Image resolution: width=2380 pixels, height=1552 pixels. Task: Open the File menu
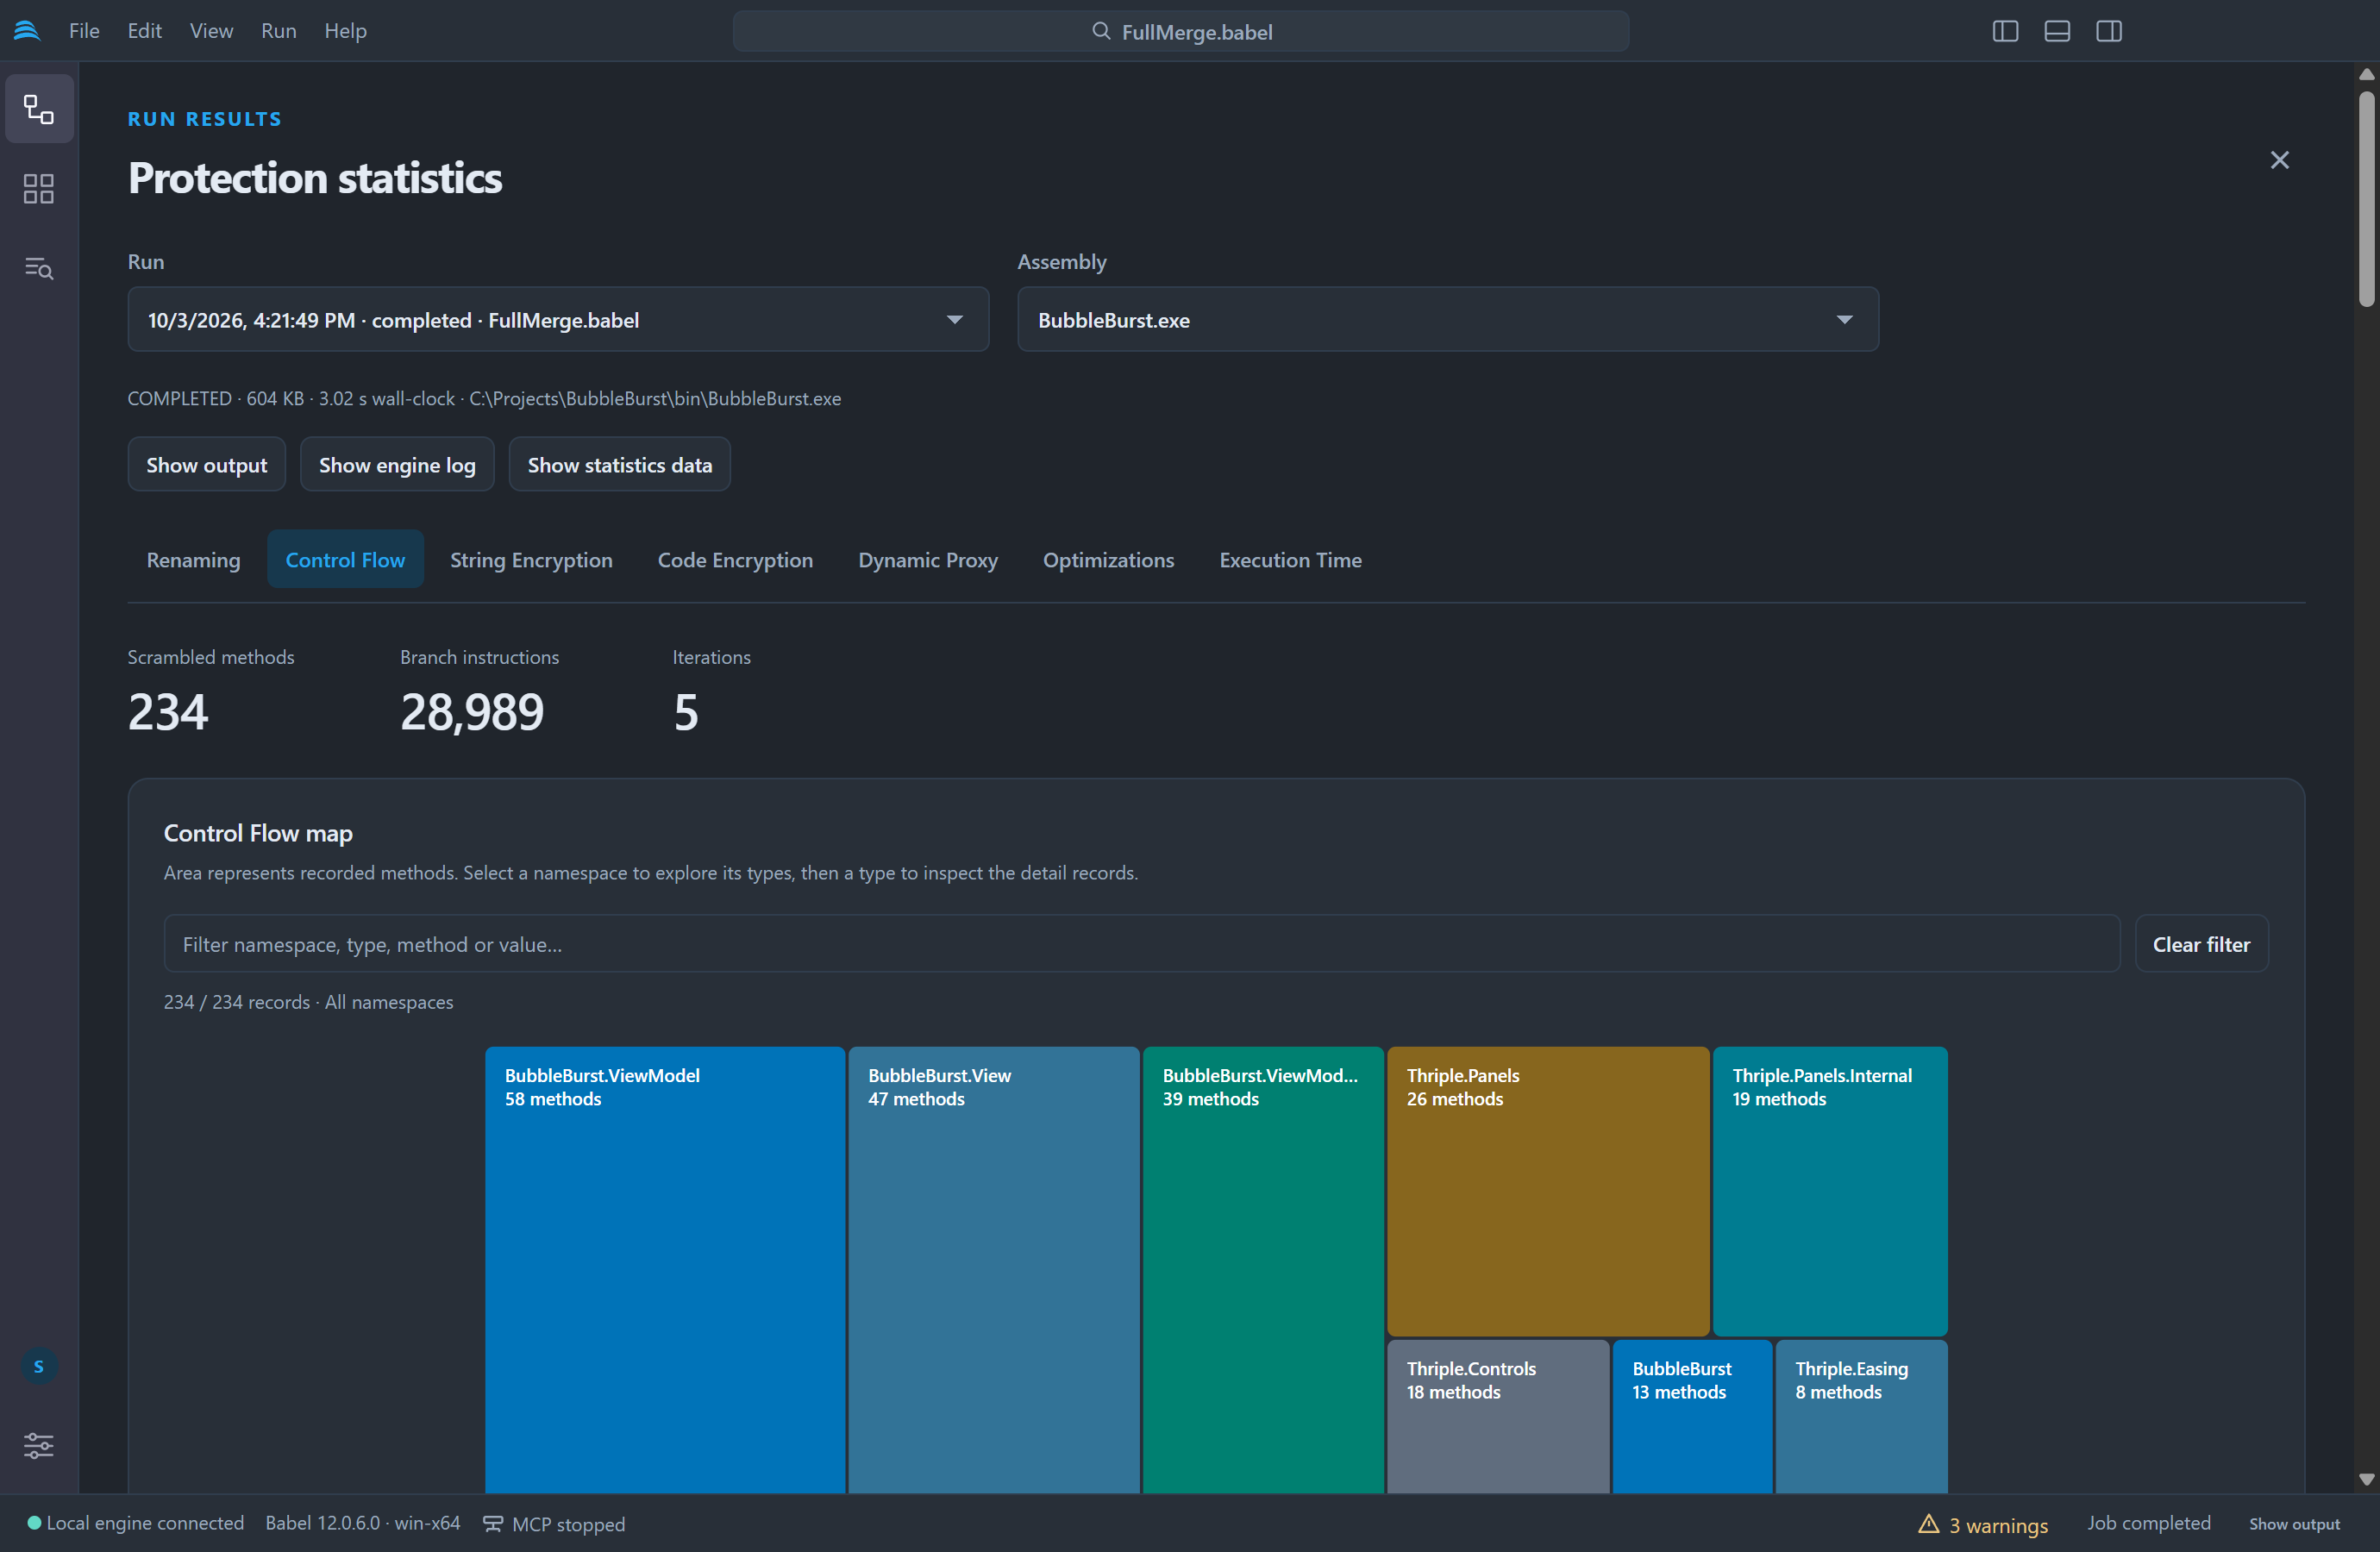click(84, 31)
